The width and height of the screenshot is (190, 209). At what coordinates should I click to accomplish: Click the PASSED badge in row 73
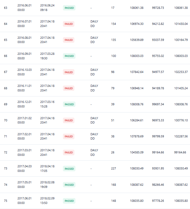69,169
